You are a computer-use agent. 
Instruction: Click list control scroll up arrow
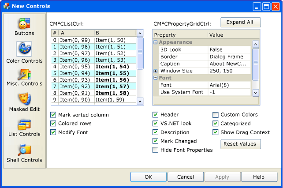coord(140,33)
